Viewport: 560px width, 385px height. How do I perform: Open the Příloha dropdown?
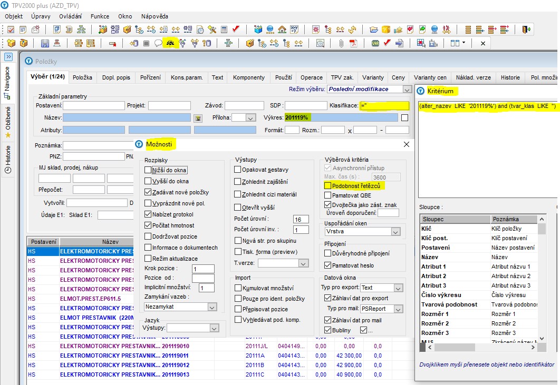[250, 118]
